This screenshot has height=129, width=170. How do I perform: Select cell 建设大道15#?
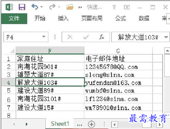point(50,107)
